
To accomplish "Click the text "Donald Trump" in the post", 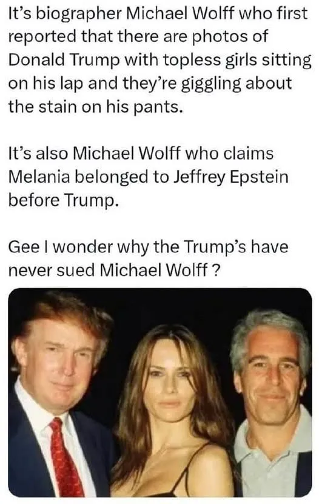I will (x=63, y=60).
